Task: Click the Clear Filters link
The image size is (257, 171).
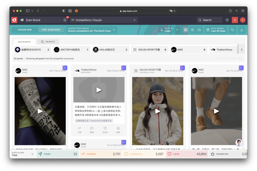Action: click(229, 59)
